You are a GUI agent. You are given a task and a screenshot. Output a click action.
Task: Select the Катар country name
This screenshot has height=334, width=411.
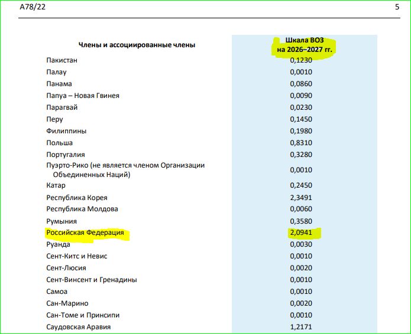tap(56, 185)
